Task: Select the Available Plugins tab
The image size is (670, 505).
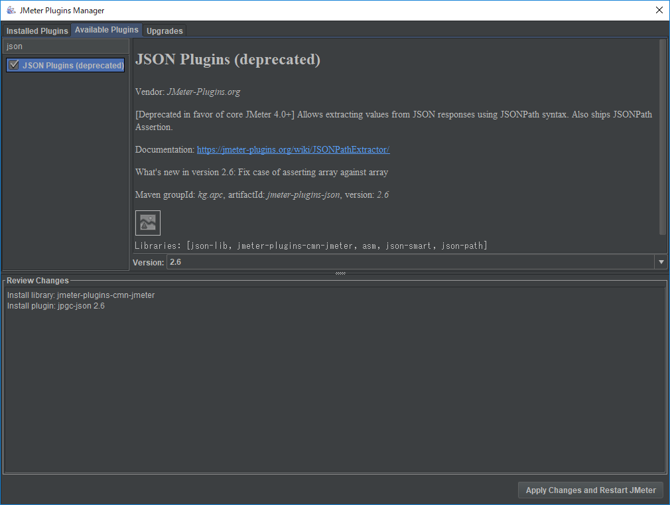Action: (x=106, y=29)
